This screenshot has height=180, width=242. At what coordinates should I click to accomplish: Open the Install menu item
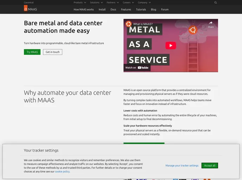[102, 9]
